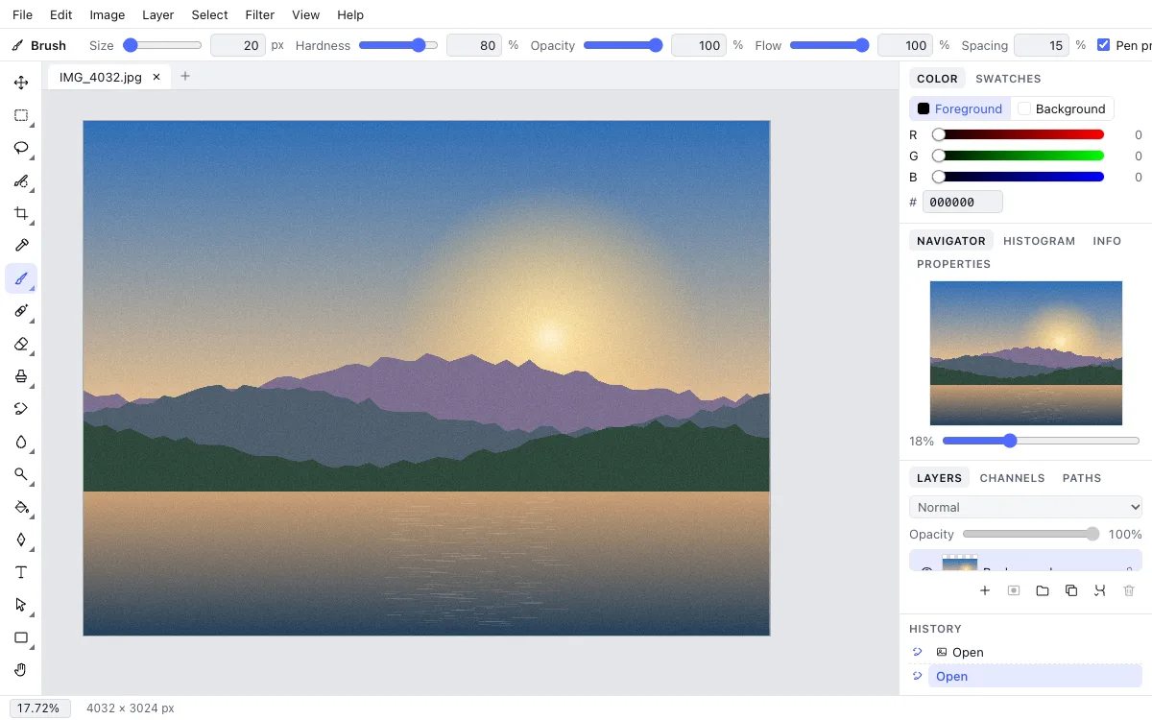The image size is (1152, 720).
Task: Select the Eyedropper tool
Action: point(21,246)
